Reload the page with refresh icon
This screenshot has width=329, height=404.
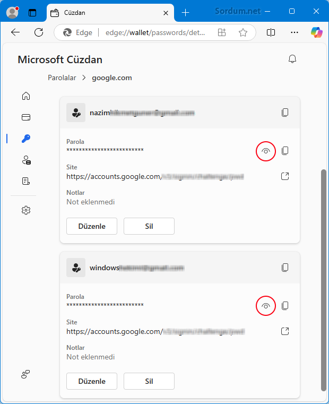(39, 32)
